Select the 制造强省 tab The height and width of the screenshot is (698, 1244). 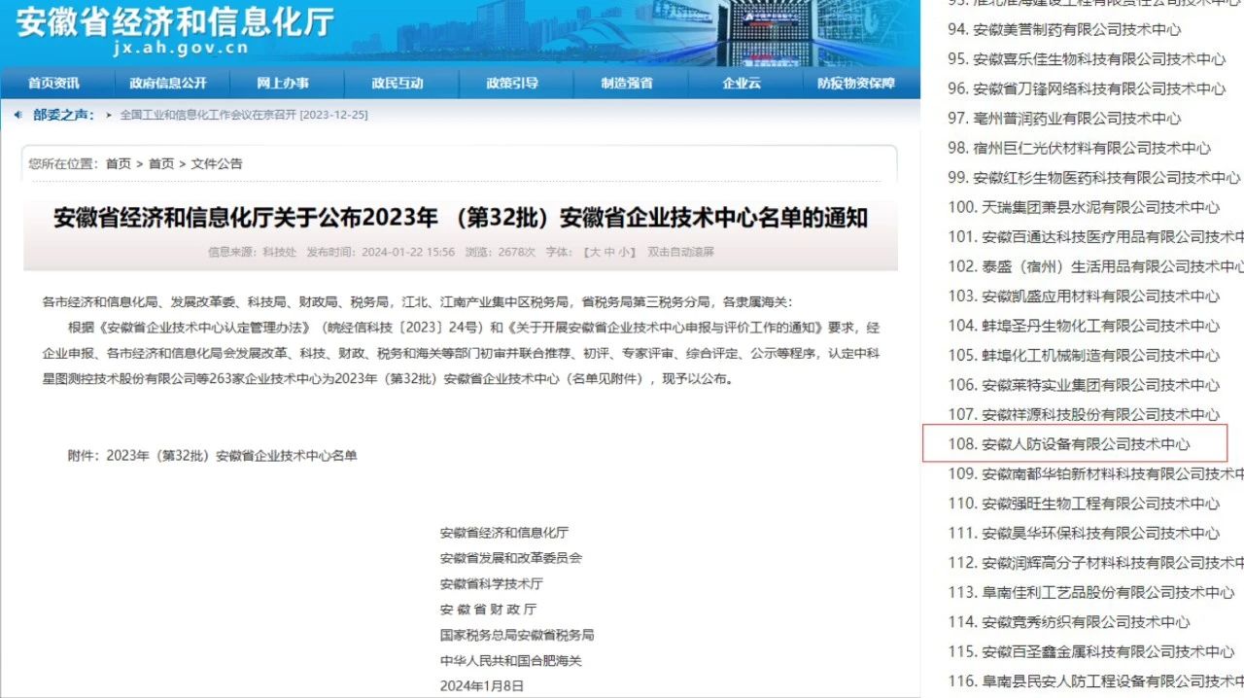click(x=627, y=83)
